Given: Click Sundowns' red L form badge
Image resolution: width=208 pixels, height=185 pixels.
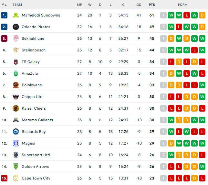Looking at the screenshot, I should pyautogui.click(x=187, y=15).
